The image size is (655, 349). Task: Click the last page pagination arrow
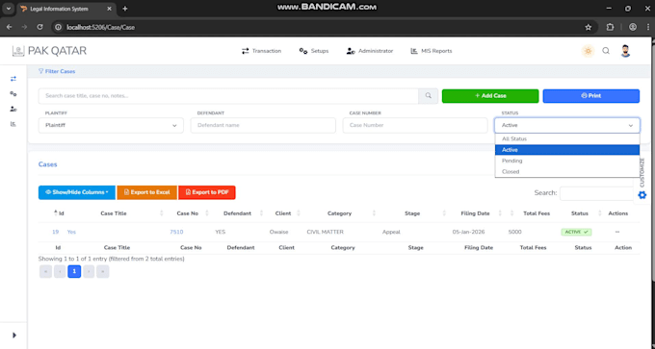coord(103,271)
